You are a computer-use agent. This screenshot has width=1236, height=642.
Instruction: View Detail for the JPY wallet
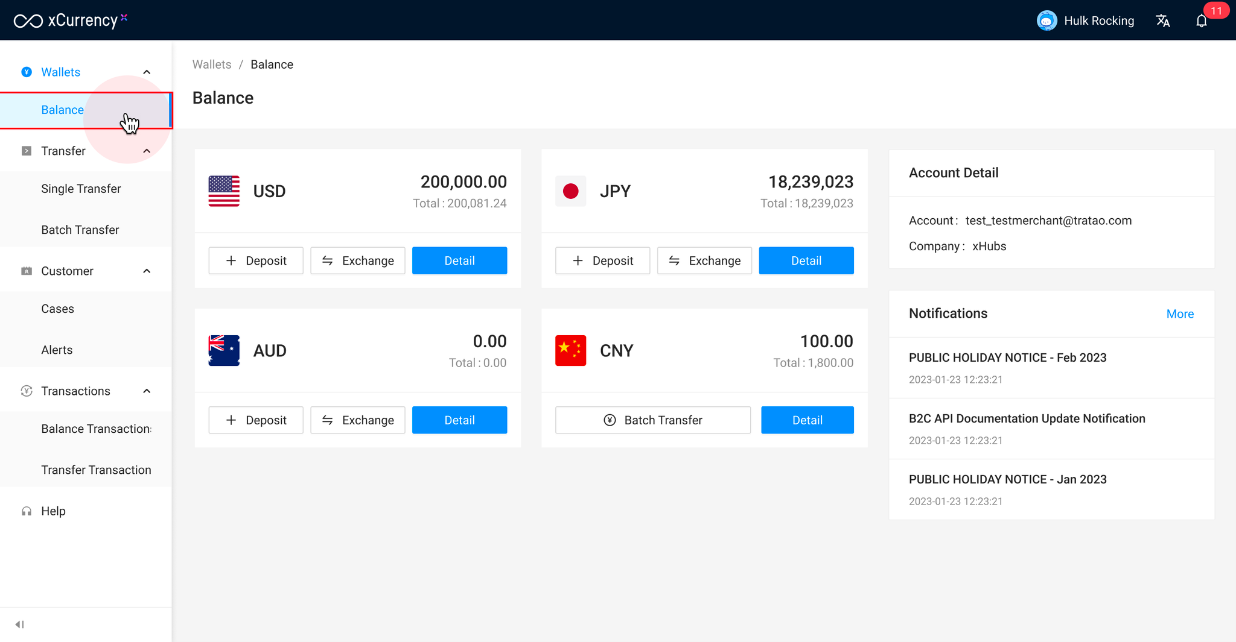point(806,260)
